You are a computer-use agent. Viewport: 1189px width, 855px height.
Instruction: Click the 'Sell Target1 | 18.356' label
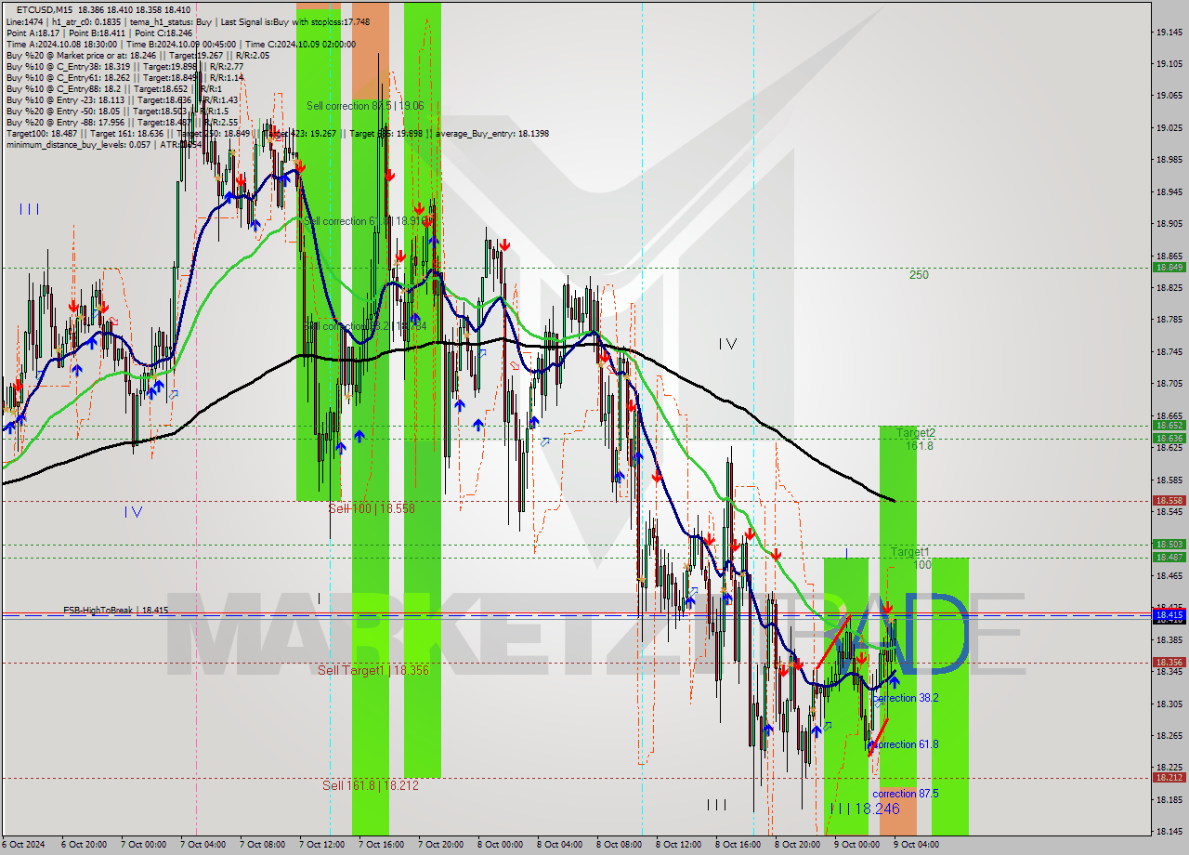point(373,670)
